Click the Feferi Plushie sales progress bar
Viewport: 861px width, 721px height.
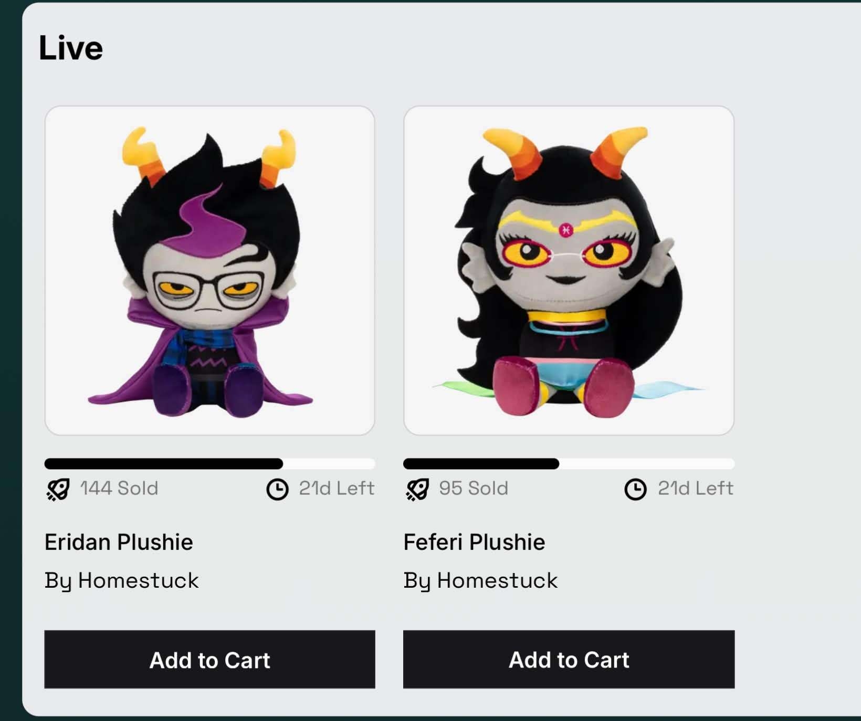pyautogui.click(x=569, y=463)
